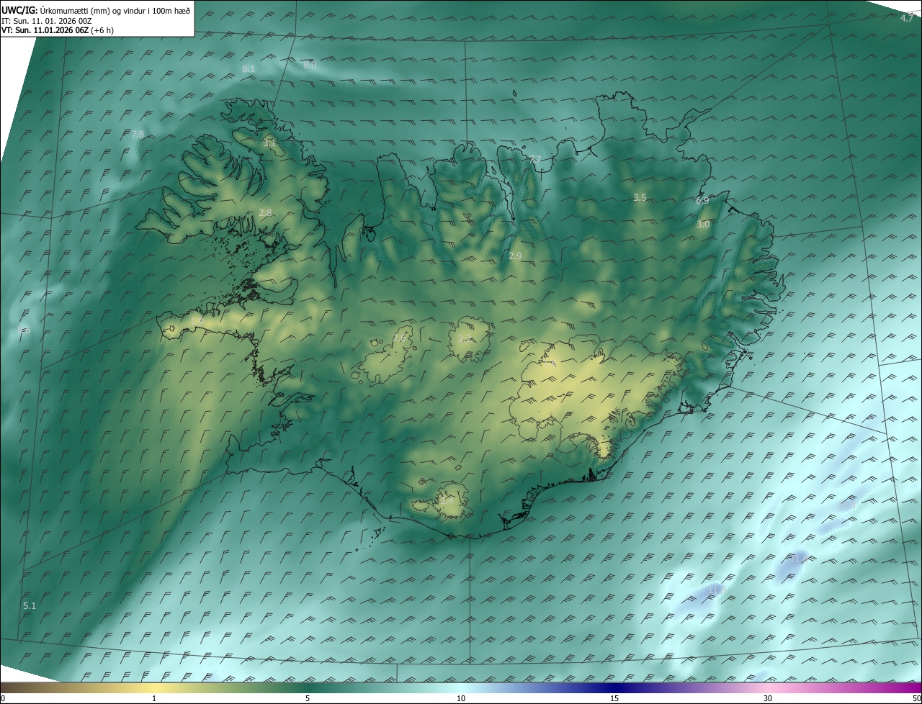Click the 2.8 value label on map
Screen dimensions: 922x704
click(265, 212)
